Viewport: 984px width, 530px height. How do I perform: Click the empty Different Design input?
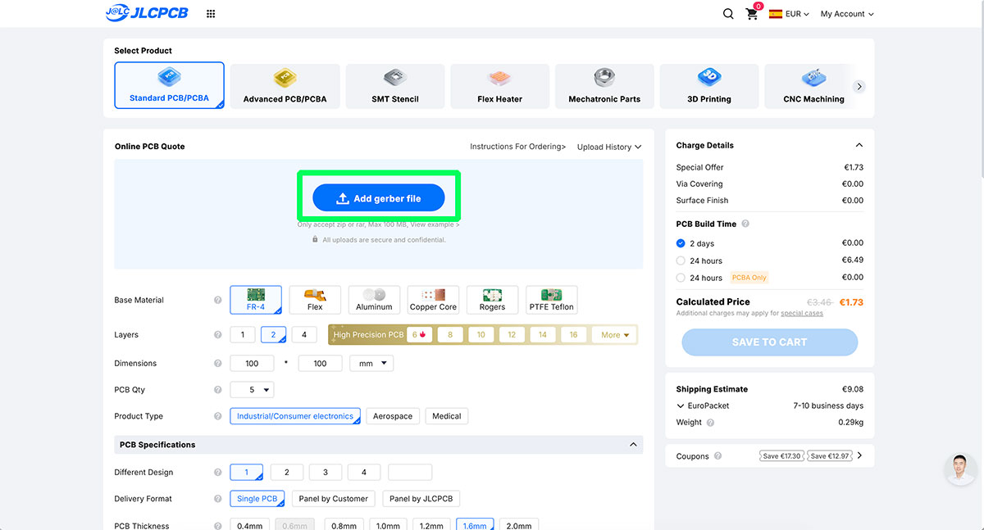(x=410, y=473)
